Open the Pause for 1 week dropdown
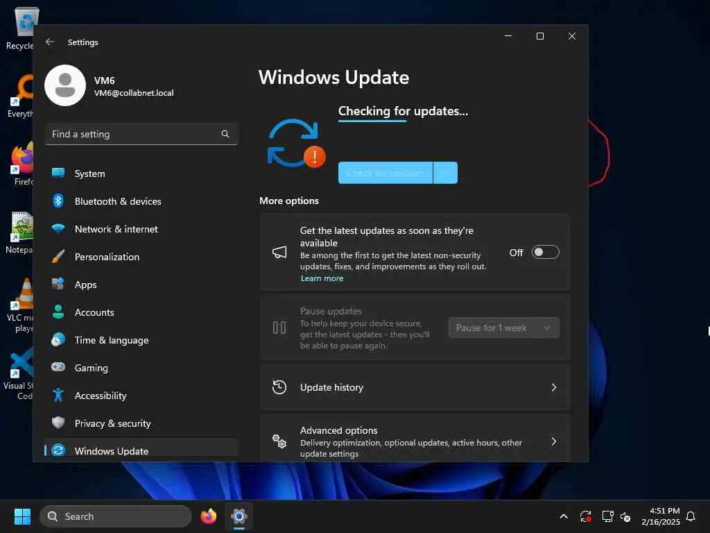This screenshot has width=710, height=533. (503, 328)
